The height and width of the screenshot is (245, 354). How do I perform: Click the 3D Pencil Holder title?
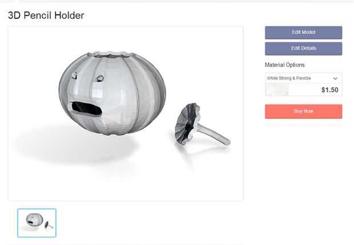(x=46, y=15)
